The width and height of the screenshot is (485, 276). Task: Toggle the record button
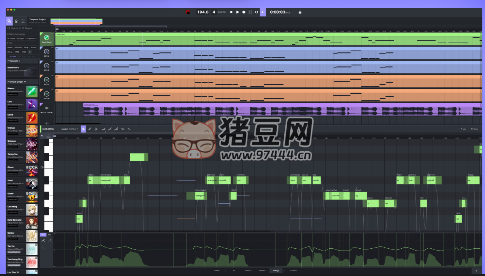[244, 12]
